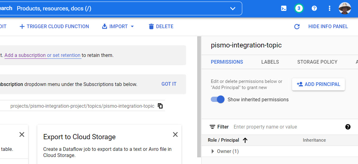The height and width of the screenshot is (164, 358).
Task: Open the Import dropdown menu
Action: click(118, 27)
